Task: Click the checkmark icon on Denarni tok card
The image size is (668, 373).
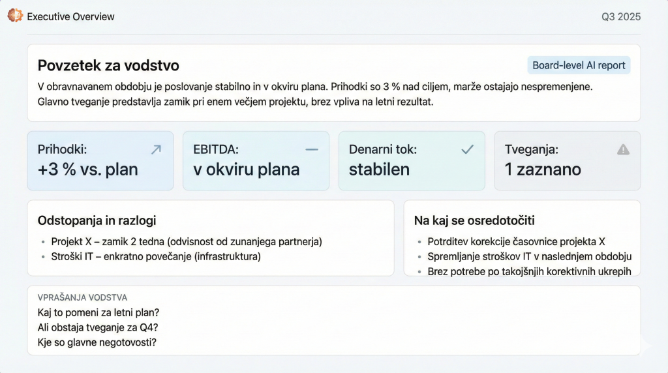Action: 467,149
